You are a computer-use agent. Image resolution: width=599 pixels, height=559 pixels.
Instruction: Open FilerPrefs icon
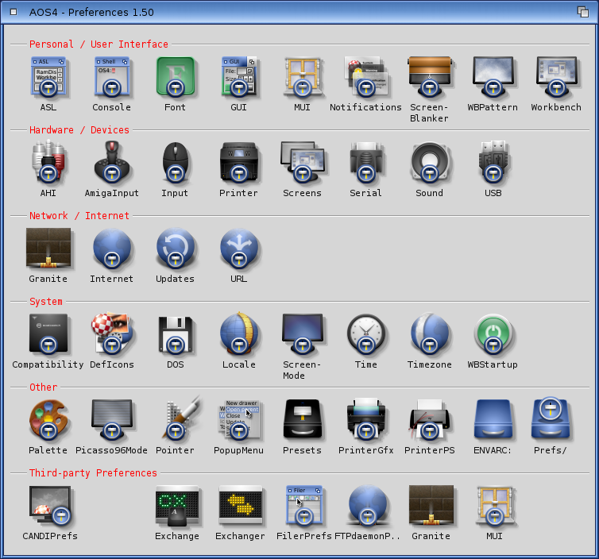pyautogui.click(x=304, y=505)
